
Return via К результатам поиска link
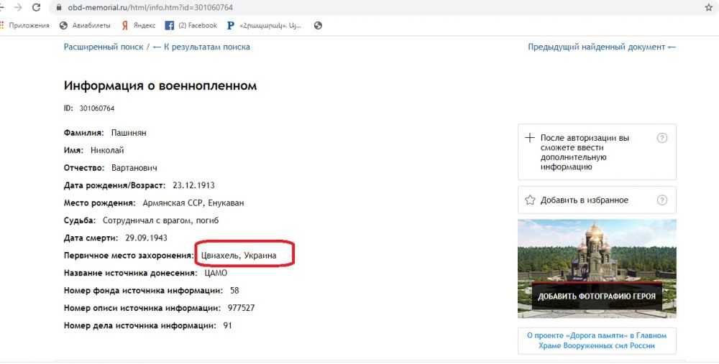click(x=201, y=47)
